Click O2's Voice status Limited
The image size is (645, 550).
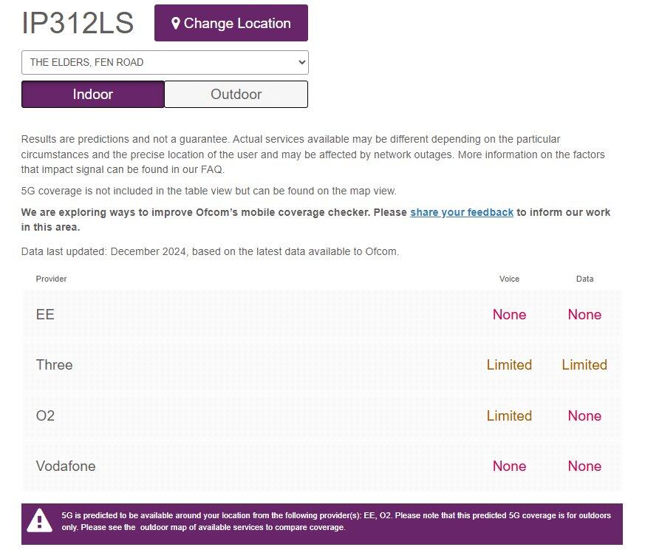(x=509, y=416)
